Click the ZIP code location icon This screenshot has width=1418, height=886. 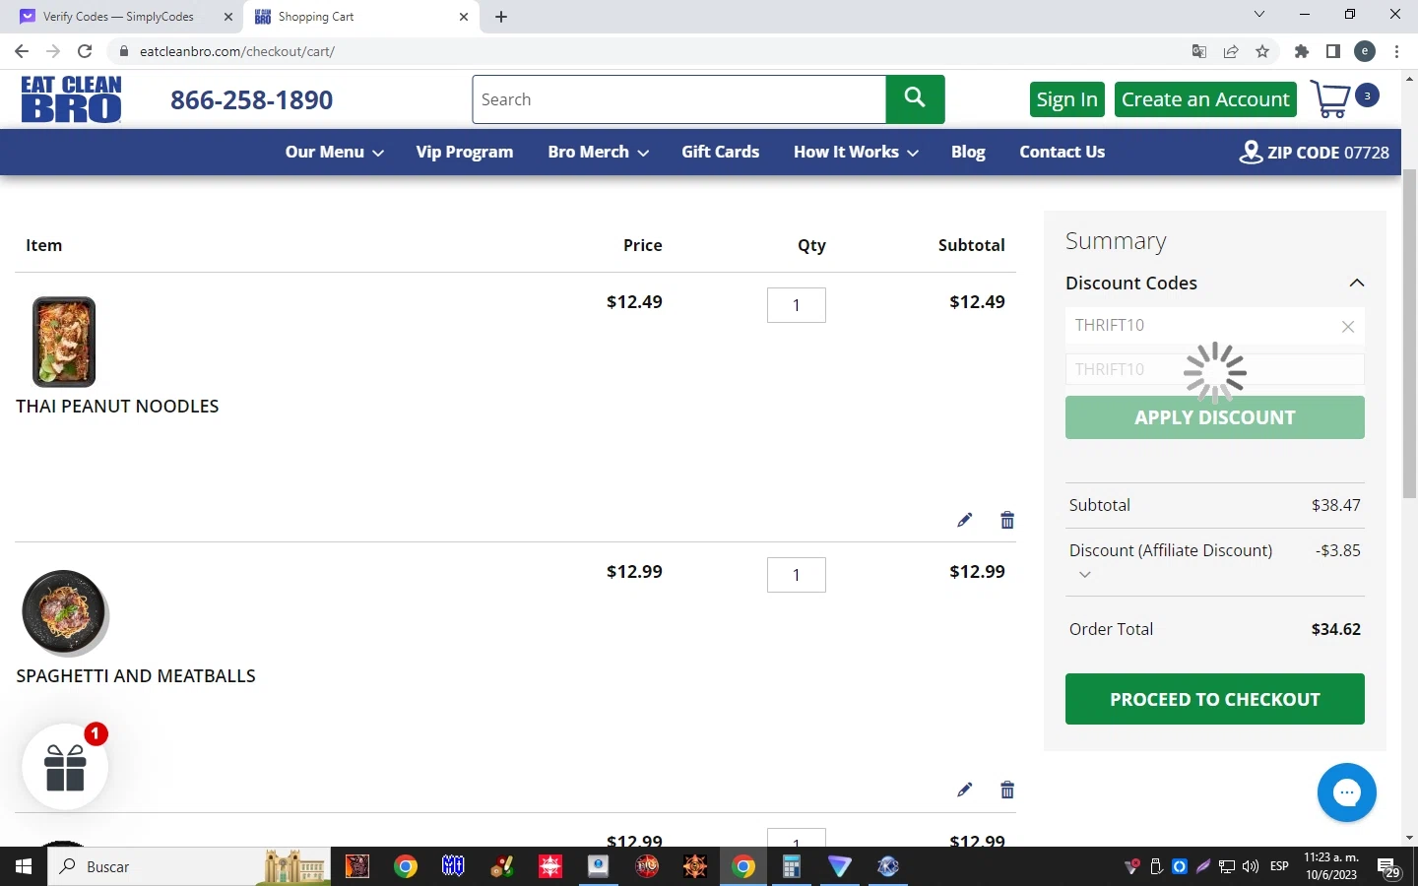pos(1251,153)
